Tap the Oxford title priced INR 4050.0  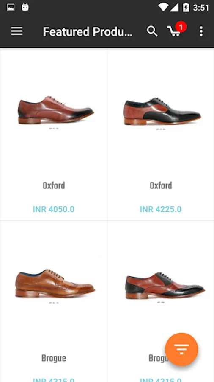coord(54,186)
